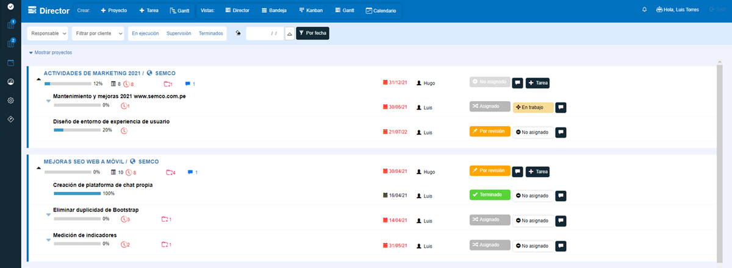The width and height of the screenshot is (732, 268).
Task: Create a new Gantt from header
Action: [179, 11]
